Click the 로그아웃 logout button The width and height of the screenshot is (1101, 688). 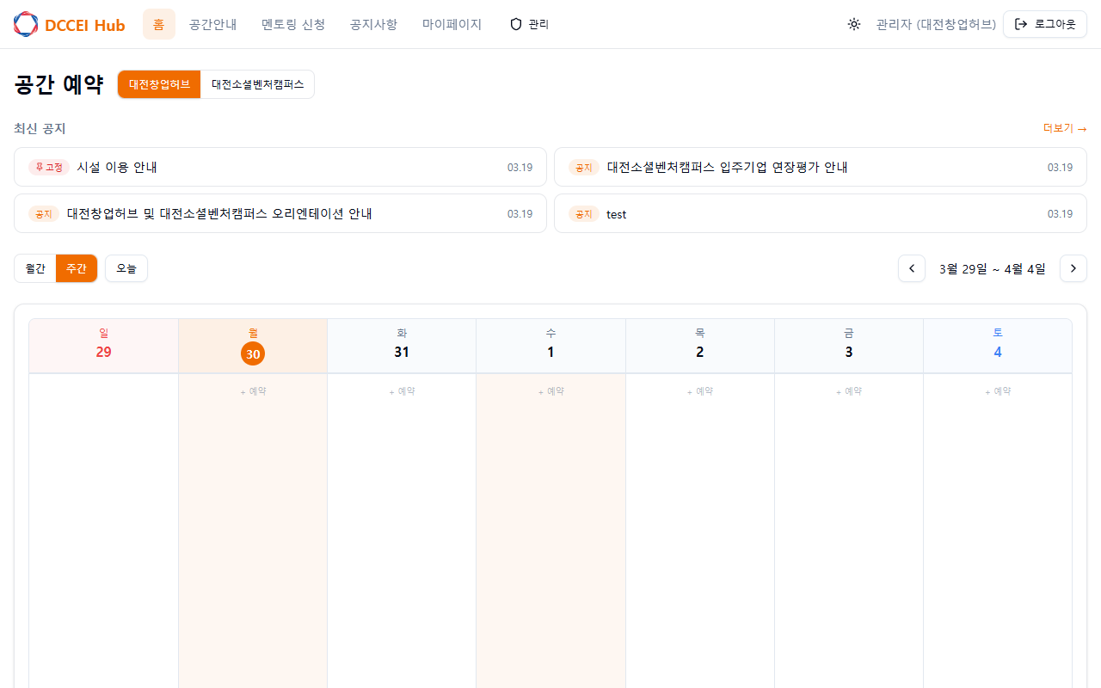(x=1044, y=24)
